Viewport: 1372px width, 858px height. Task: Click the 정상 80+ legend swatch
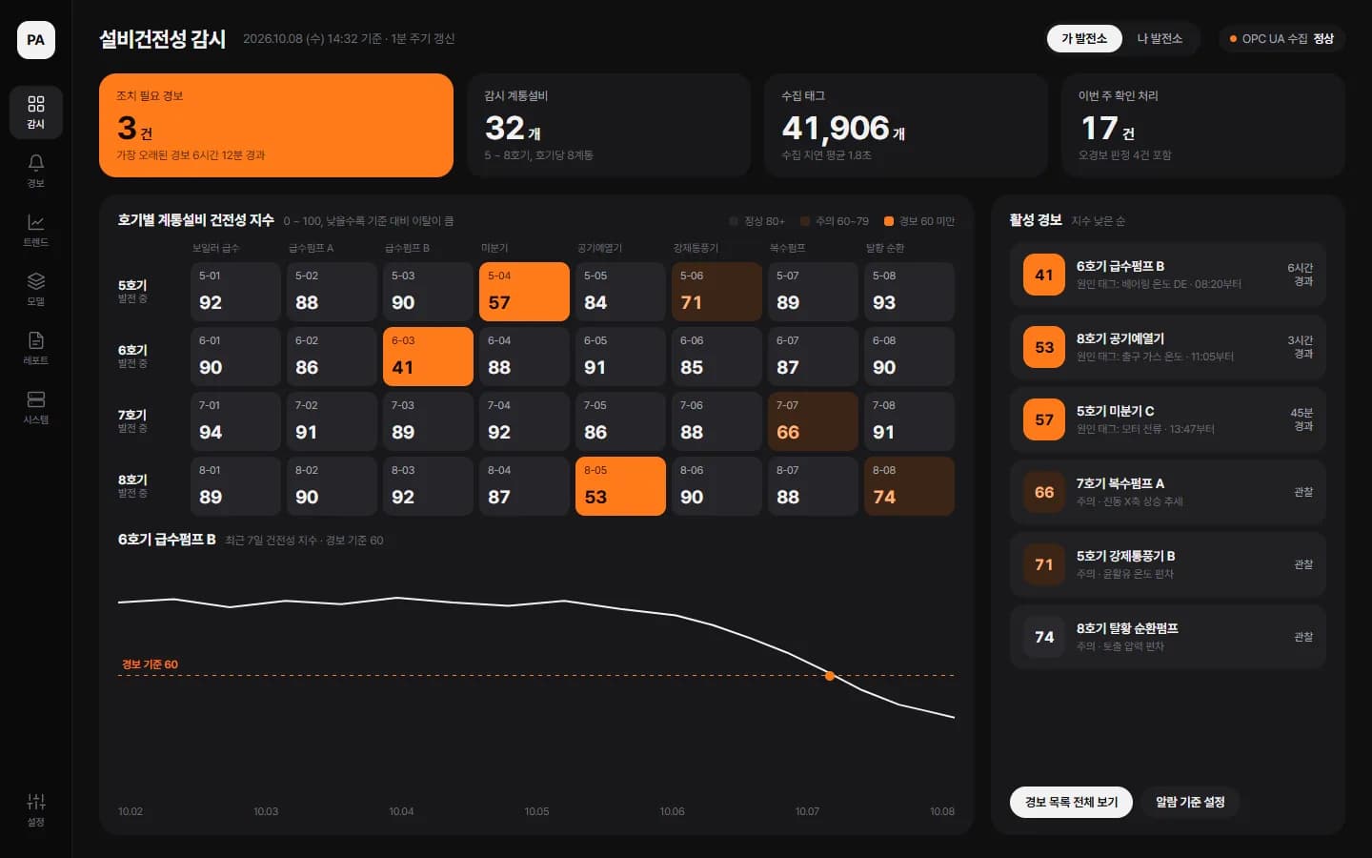pyautogui.click(x=734, y=221)
